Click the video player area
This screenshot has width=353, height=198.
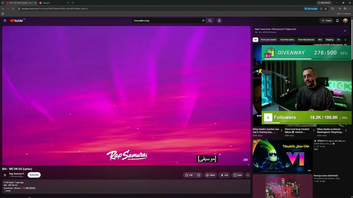pos(126,96)
